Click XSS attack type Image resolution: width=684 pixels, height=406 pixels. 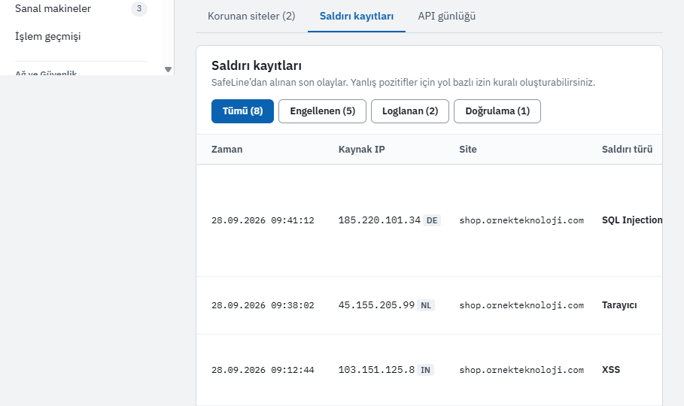tap(611, 370)
